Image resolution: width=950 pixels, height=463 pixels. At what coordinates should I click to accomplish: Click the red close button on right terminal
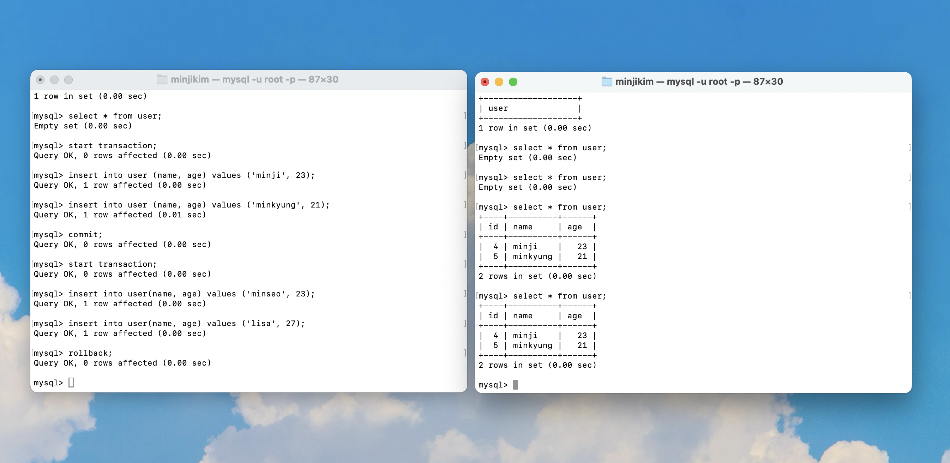coord(485,82)
